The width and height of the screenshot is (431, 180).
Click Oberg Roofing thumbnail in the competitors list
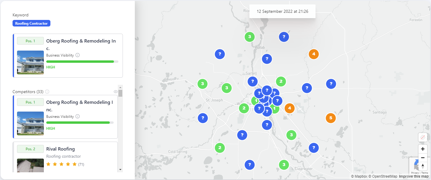(x=30, y=123)
